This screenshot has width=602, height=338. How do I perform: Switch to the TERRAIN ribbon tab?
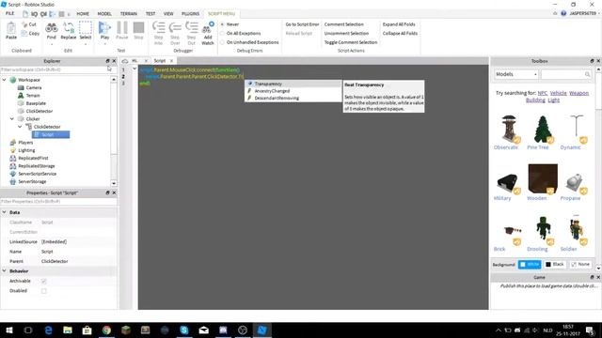pos(129,14)
